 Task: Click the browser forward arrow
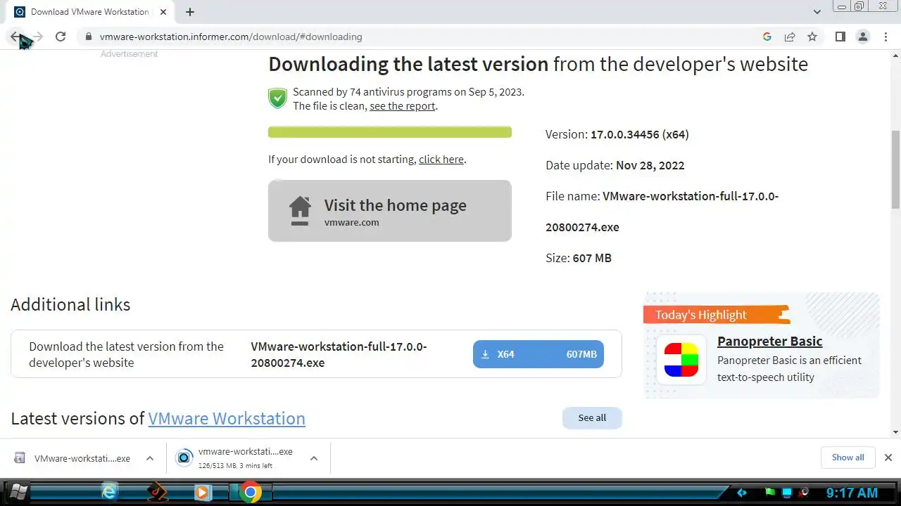pyautogui.click(x=38, y=37)
